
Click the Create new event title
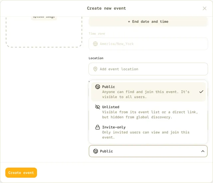(106, 8)
